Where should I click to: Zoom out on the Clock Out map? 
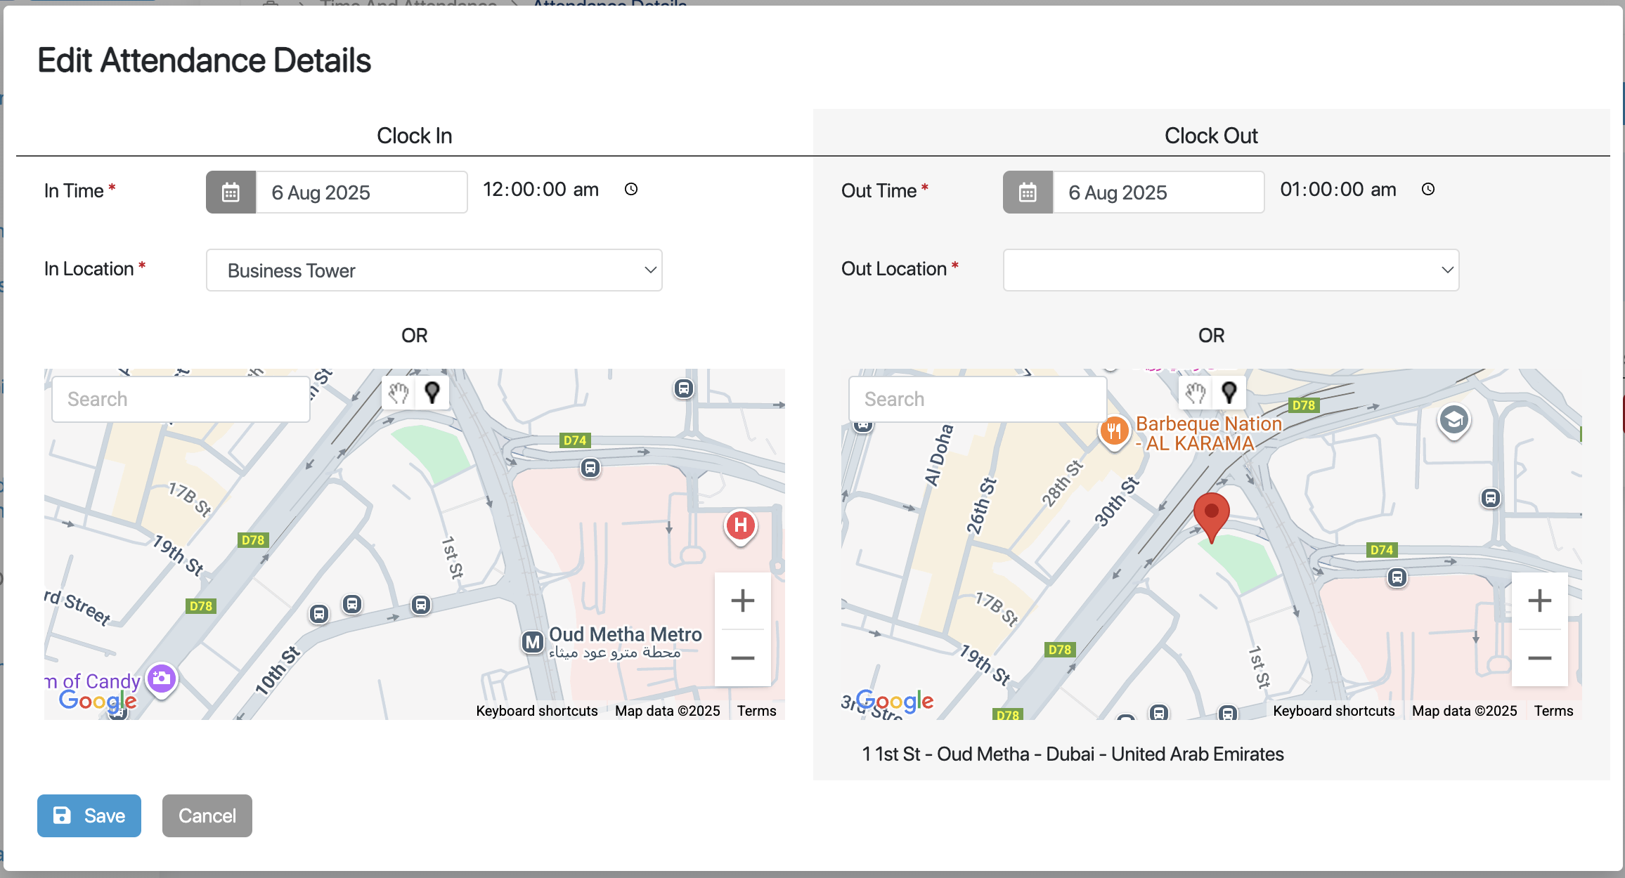(1539, 658)
